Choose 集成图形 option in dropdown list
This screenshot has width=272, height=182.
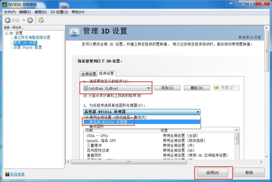pos(142,126)
